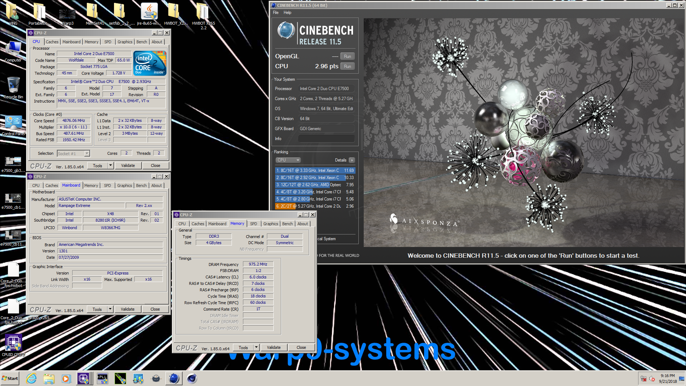Open the SetFSB PLL taskbar icon

[x=103, y=378]
